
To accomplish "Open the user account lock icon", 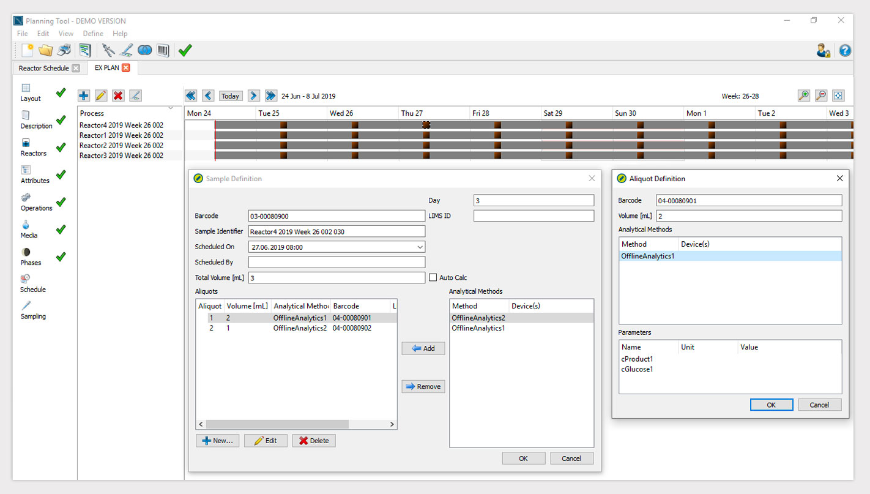I will tap(824, 50).
